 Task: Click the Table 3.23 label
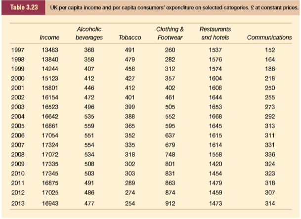click(24, 7)
